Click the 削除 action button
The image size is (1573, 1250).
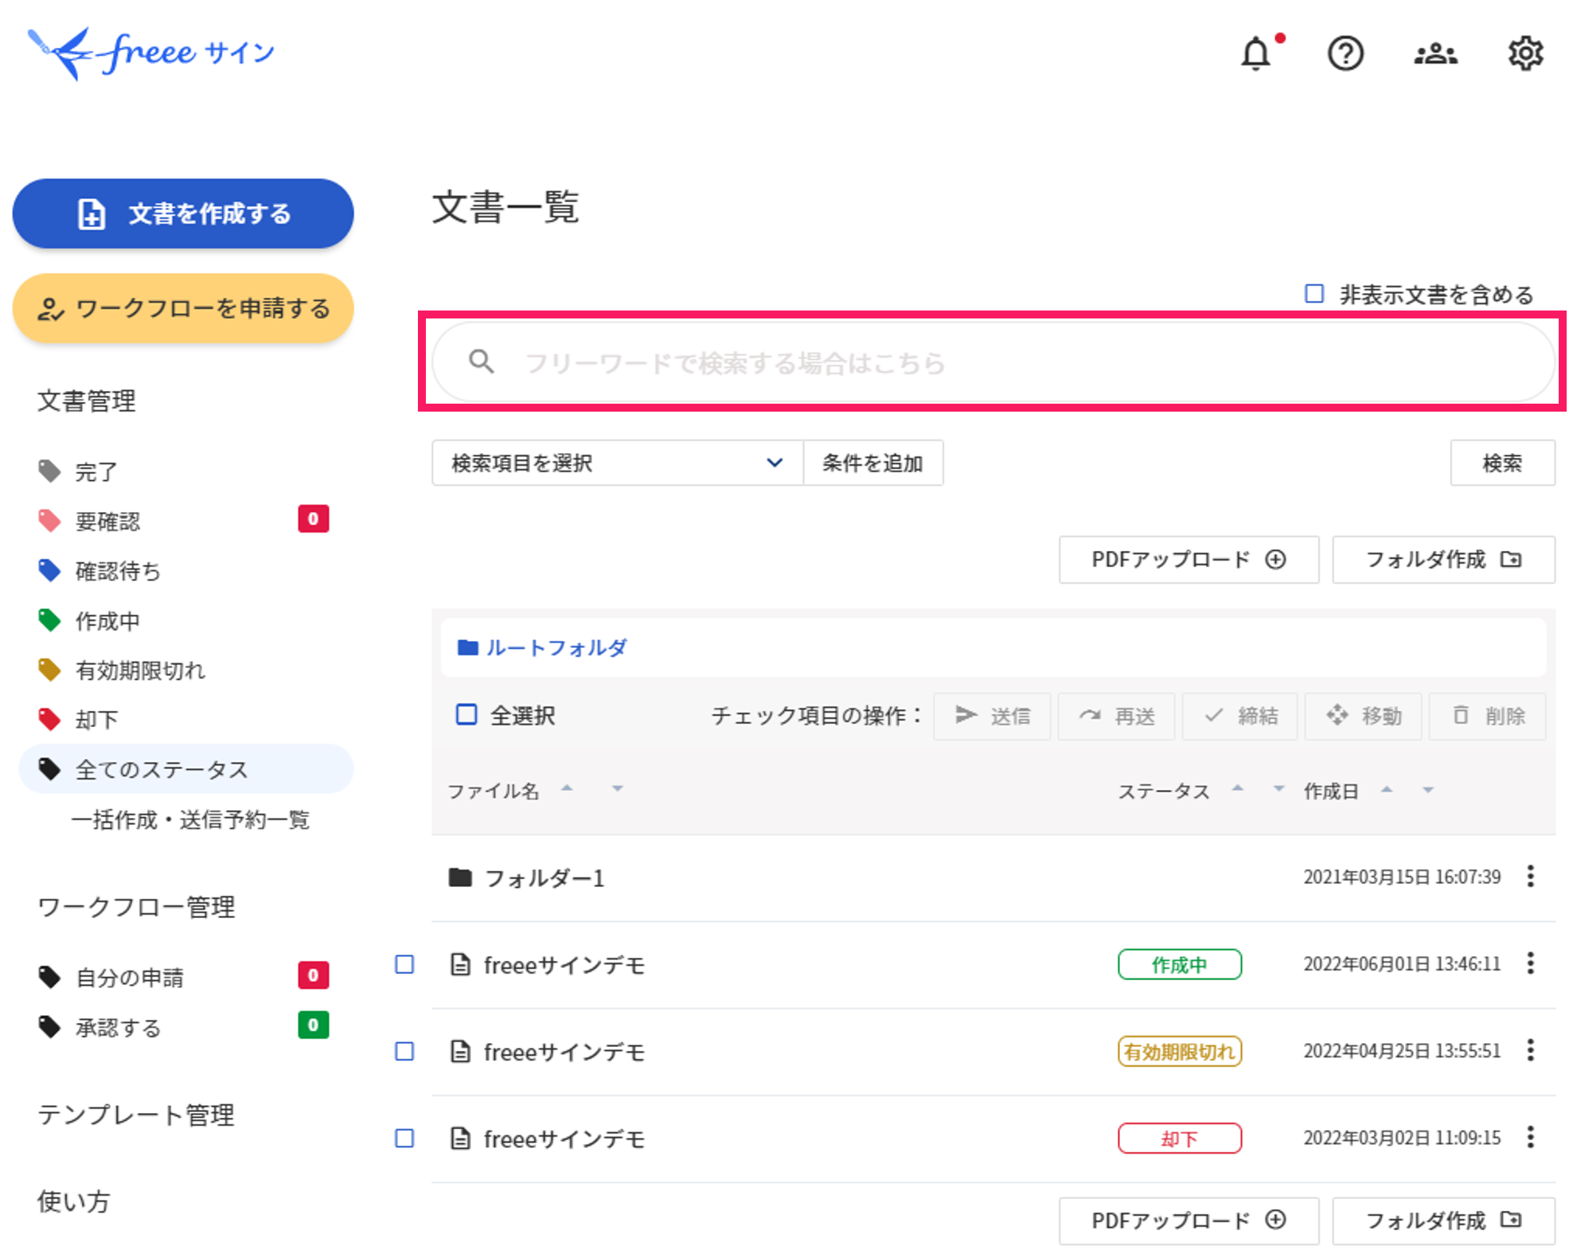pos(1488,716)
